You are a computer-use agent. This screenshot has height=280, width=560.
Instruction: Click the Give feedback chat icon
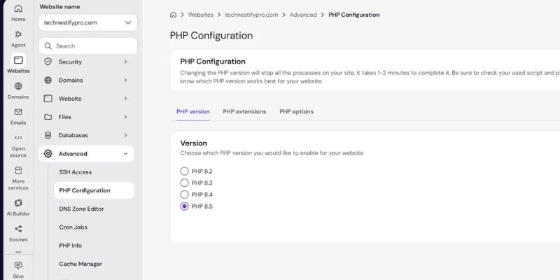tap(18, 265)
